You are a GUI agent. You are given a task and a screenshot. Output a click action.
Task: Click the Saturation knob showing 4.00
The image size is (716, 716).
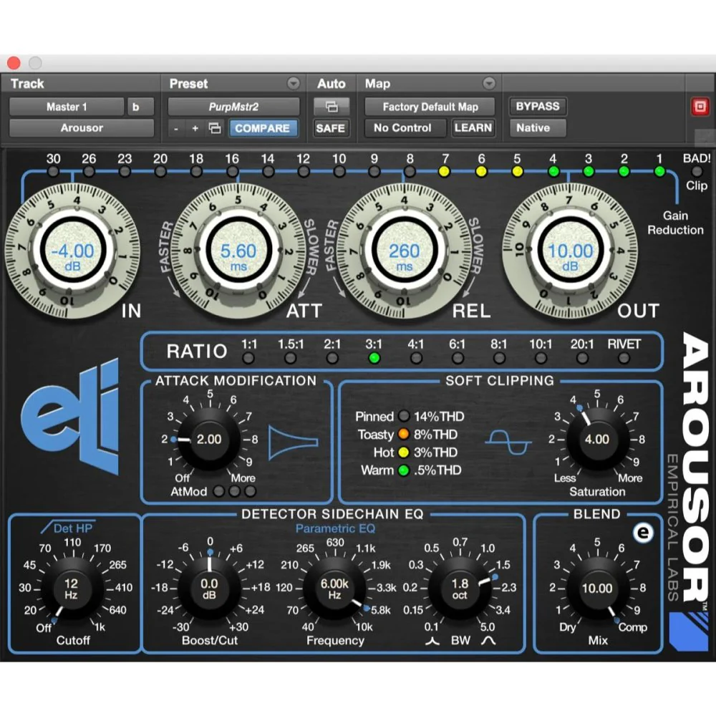click(597, 440)
